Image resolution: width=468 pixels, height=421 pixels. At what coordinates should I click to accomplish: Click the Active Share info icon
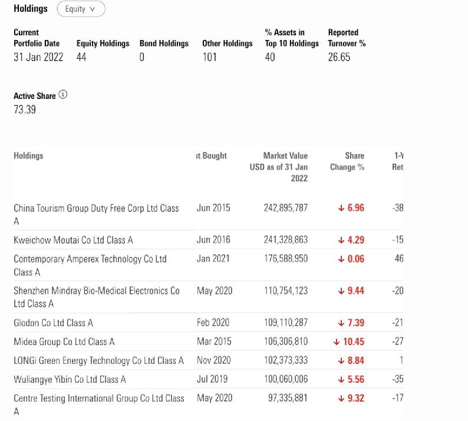coord(63,95)
